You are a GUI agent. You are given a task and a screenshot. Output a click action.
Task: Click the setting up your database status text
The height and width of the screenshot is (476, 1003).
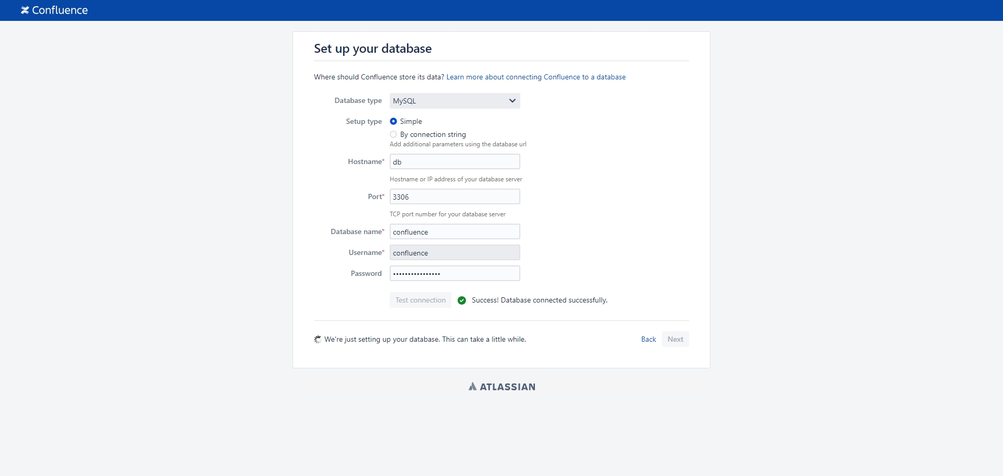[x=425, y=340]
